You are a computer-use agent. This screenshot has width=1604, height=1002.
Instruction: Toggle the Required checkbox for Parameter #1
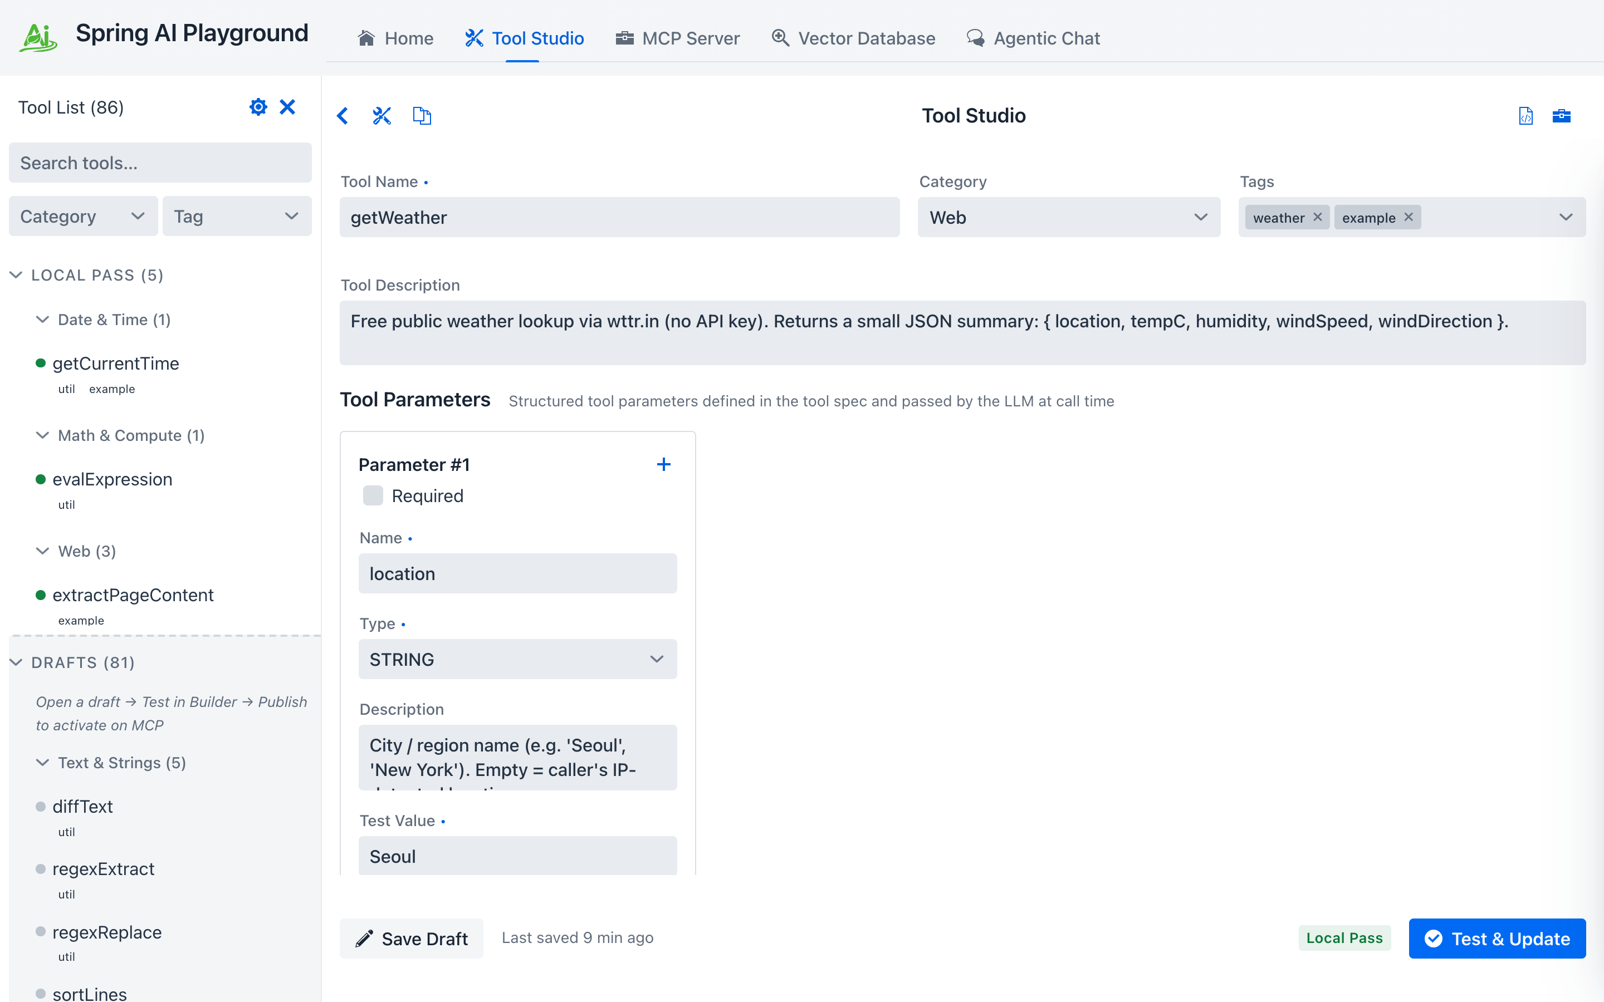pos(373,495)
